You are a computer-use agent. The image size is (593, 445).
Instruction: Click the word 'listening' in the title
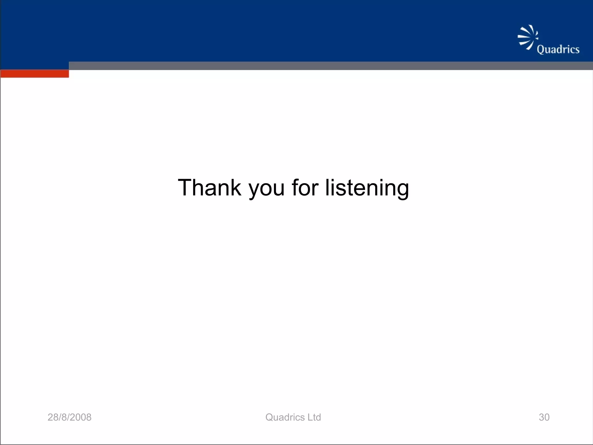(367, 187)
